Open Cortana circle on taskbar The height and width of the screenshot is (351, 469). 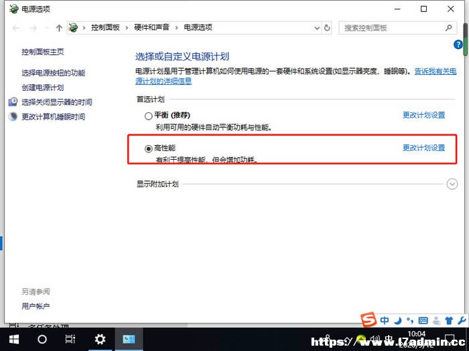pos(42,340)
